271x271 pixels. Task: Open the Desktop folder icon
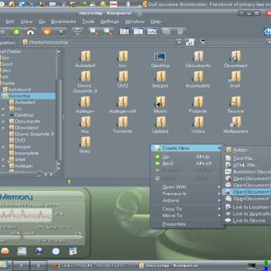point(160,59)
